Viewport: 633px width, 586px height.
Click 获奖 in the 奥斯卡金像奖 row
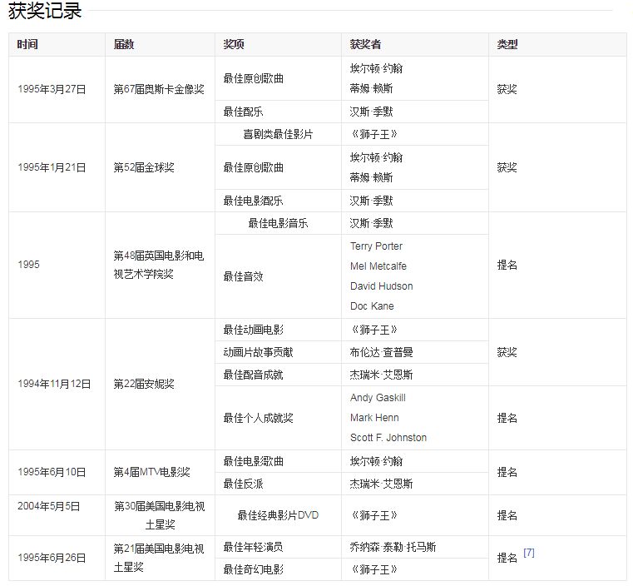(507, 89)
